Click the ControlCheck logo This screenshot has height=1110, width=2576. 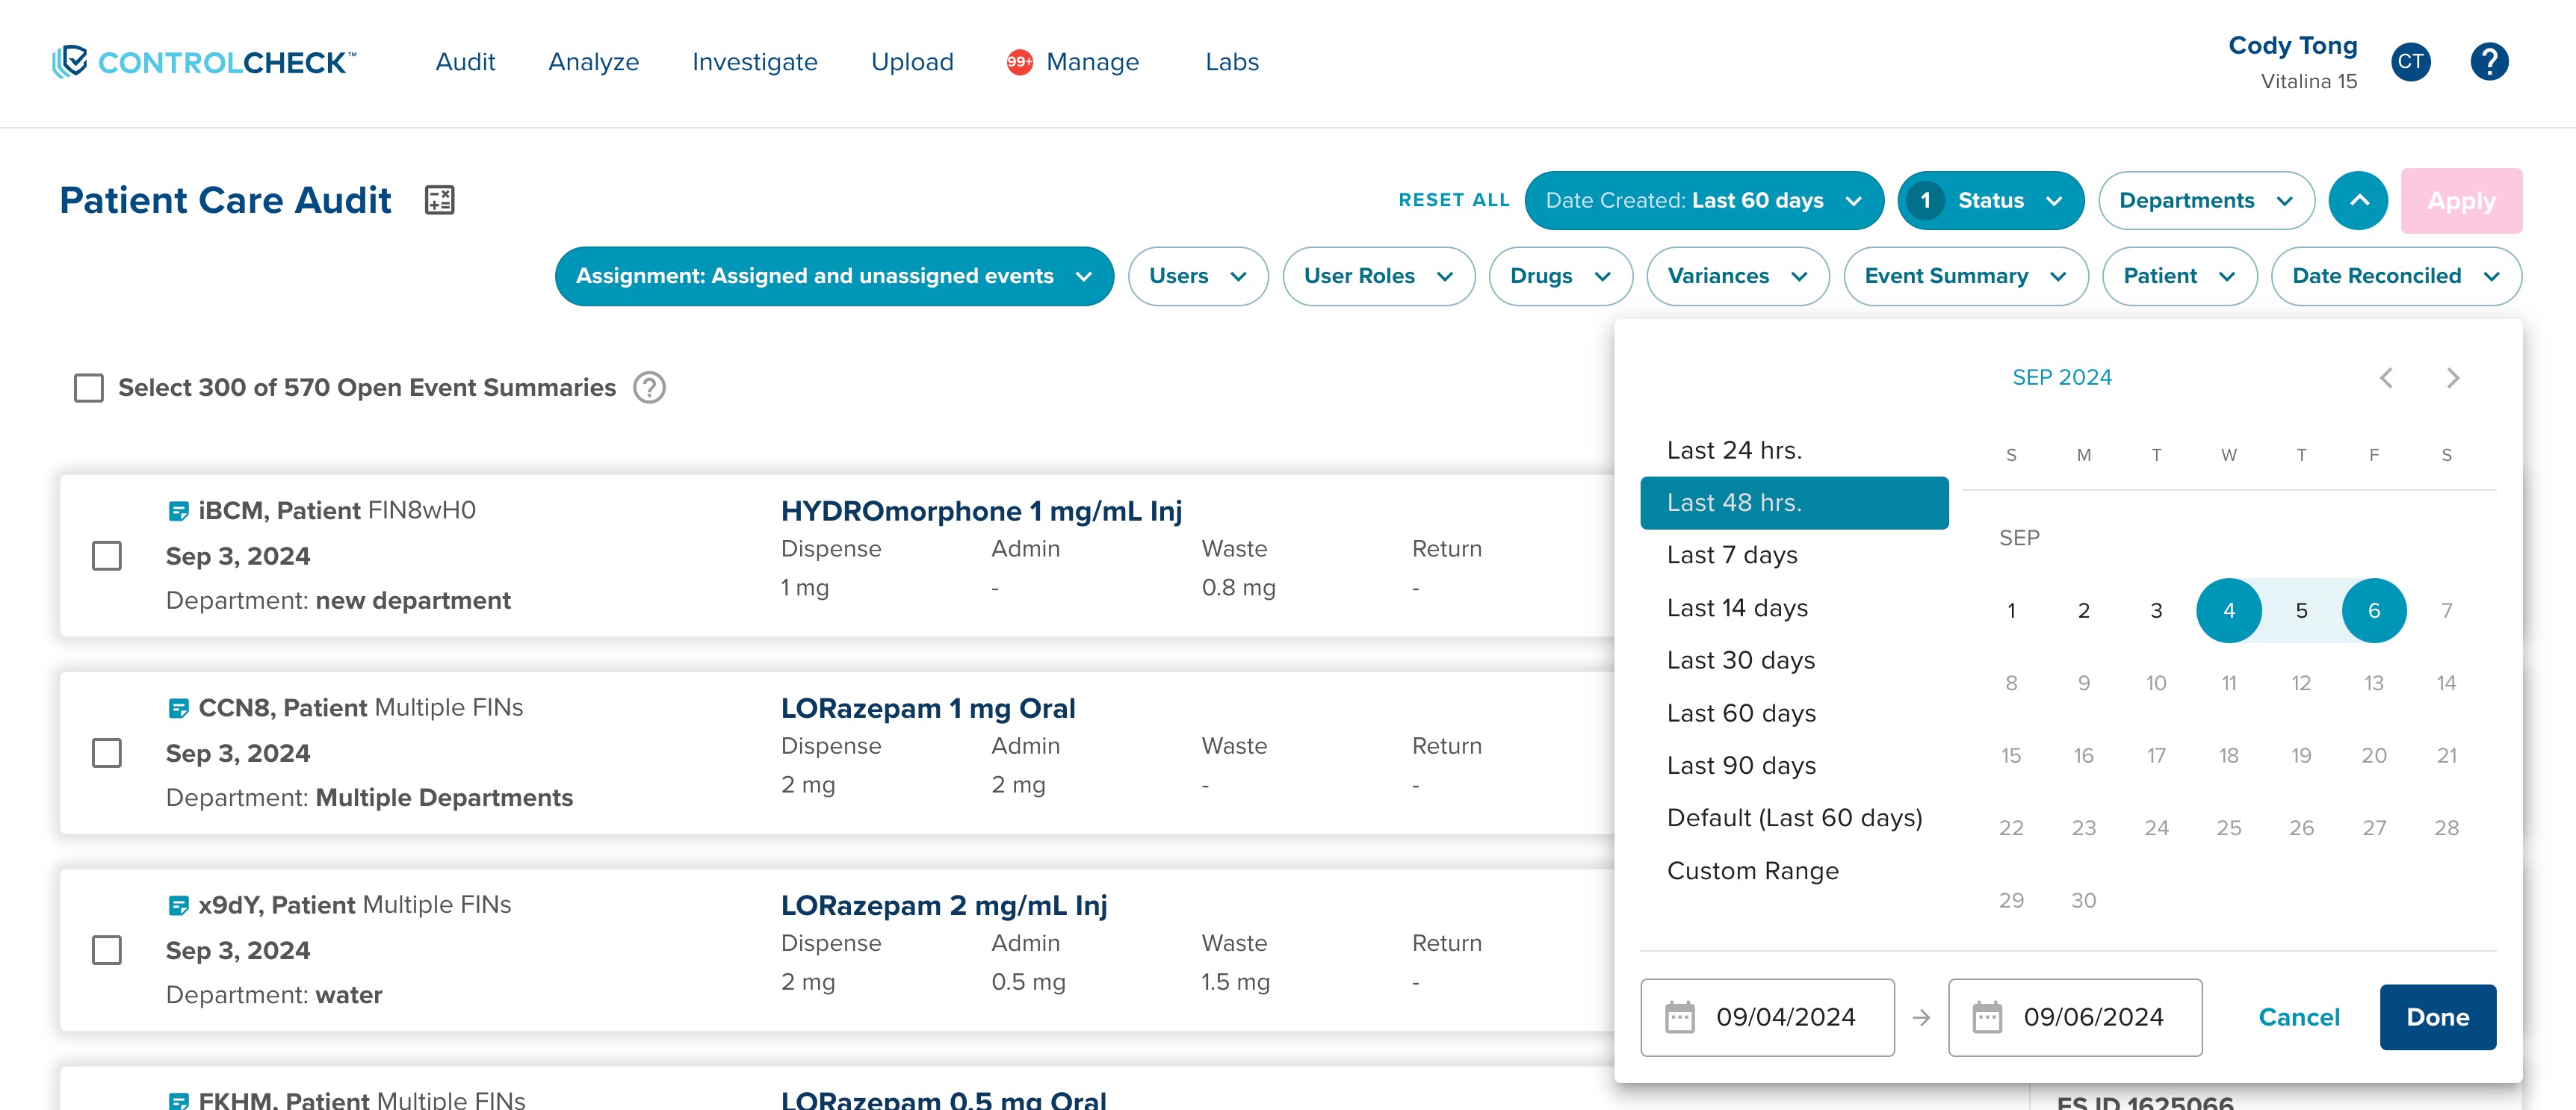[x=204, y=62]
